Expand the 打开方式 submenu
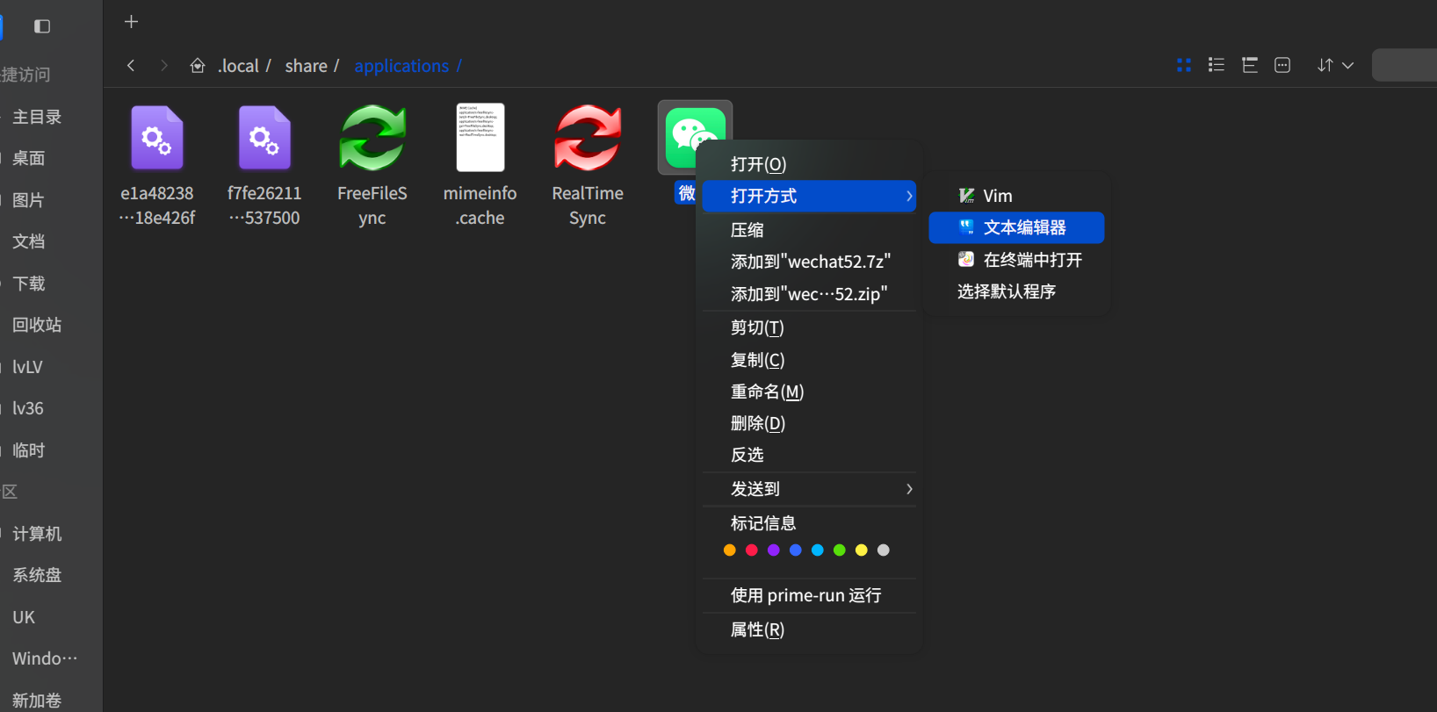This screenshot has height=712, width=1437. [x=809, y=196]
